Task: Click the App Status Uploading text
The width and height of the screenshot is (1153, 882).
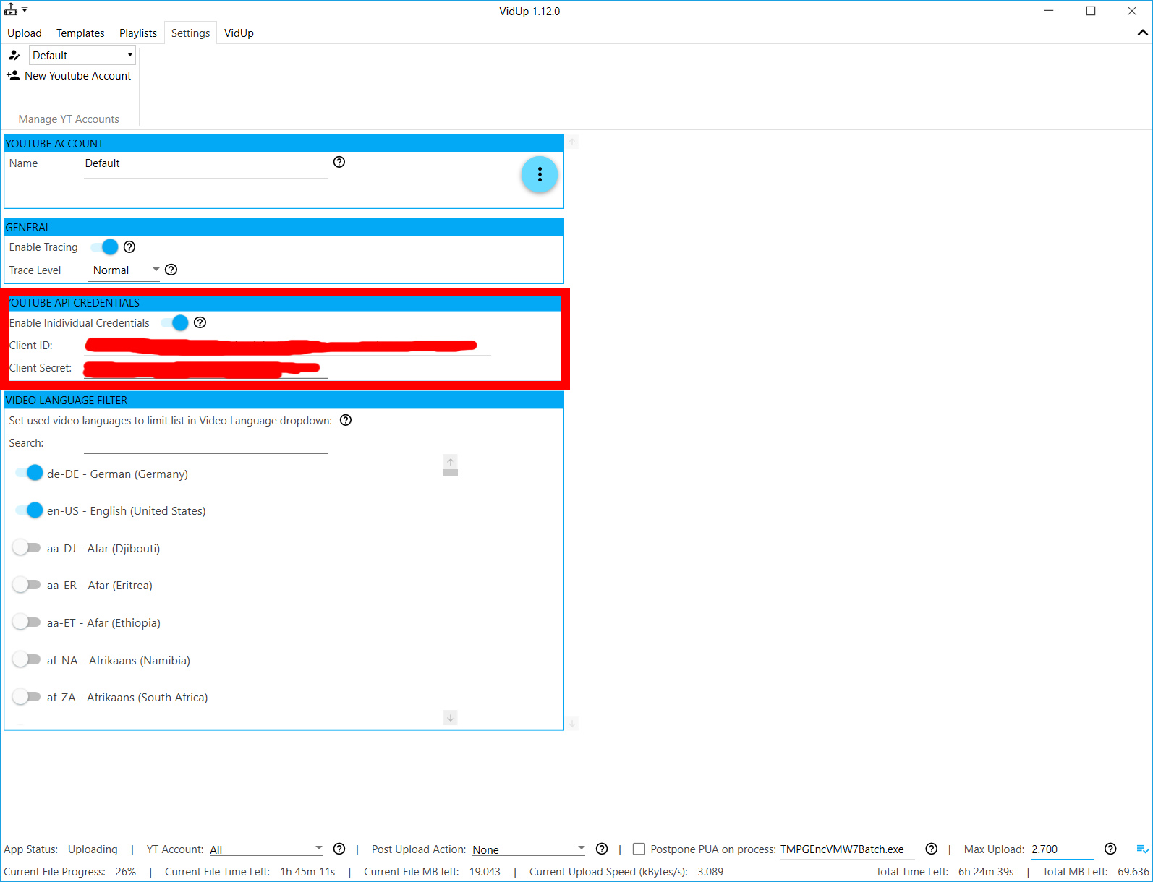Action: tap(93, 849)
